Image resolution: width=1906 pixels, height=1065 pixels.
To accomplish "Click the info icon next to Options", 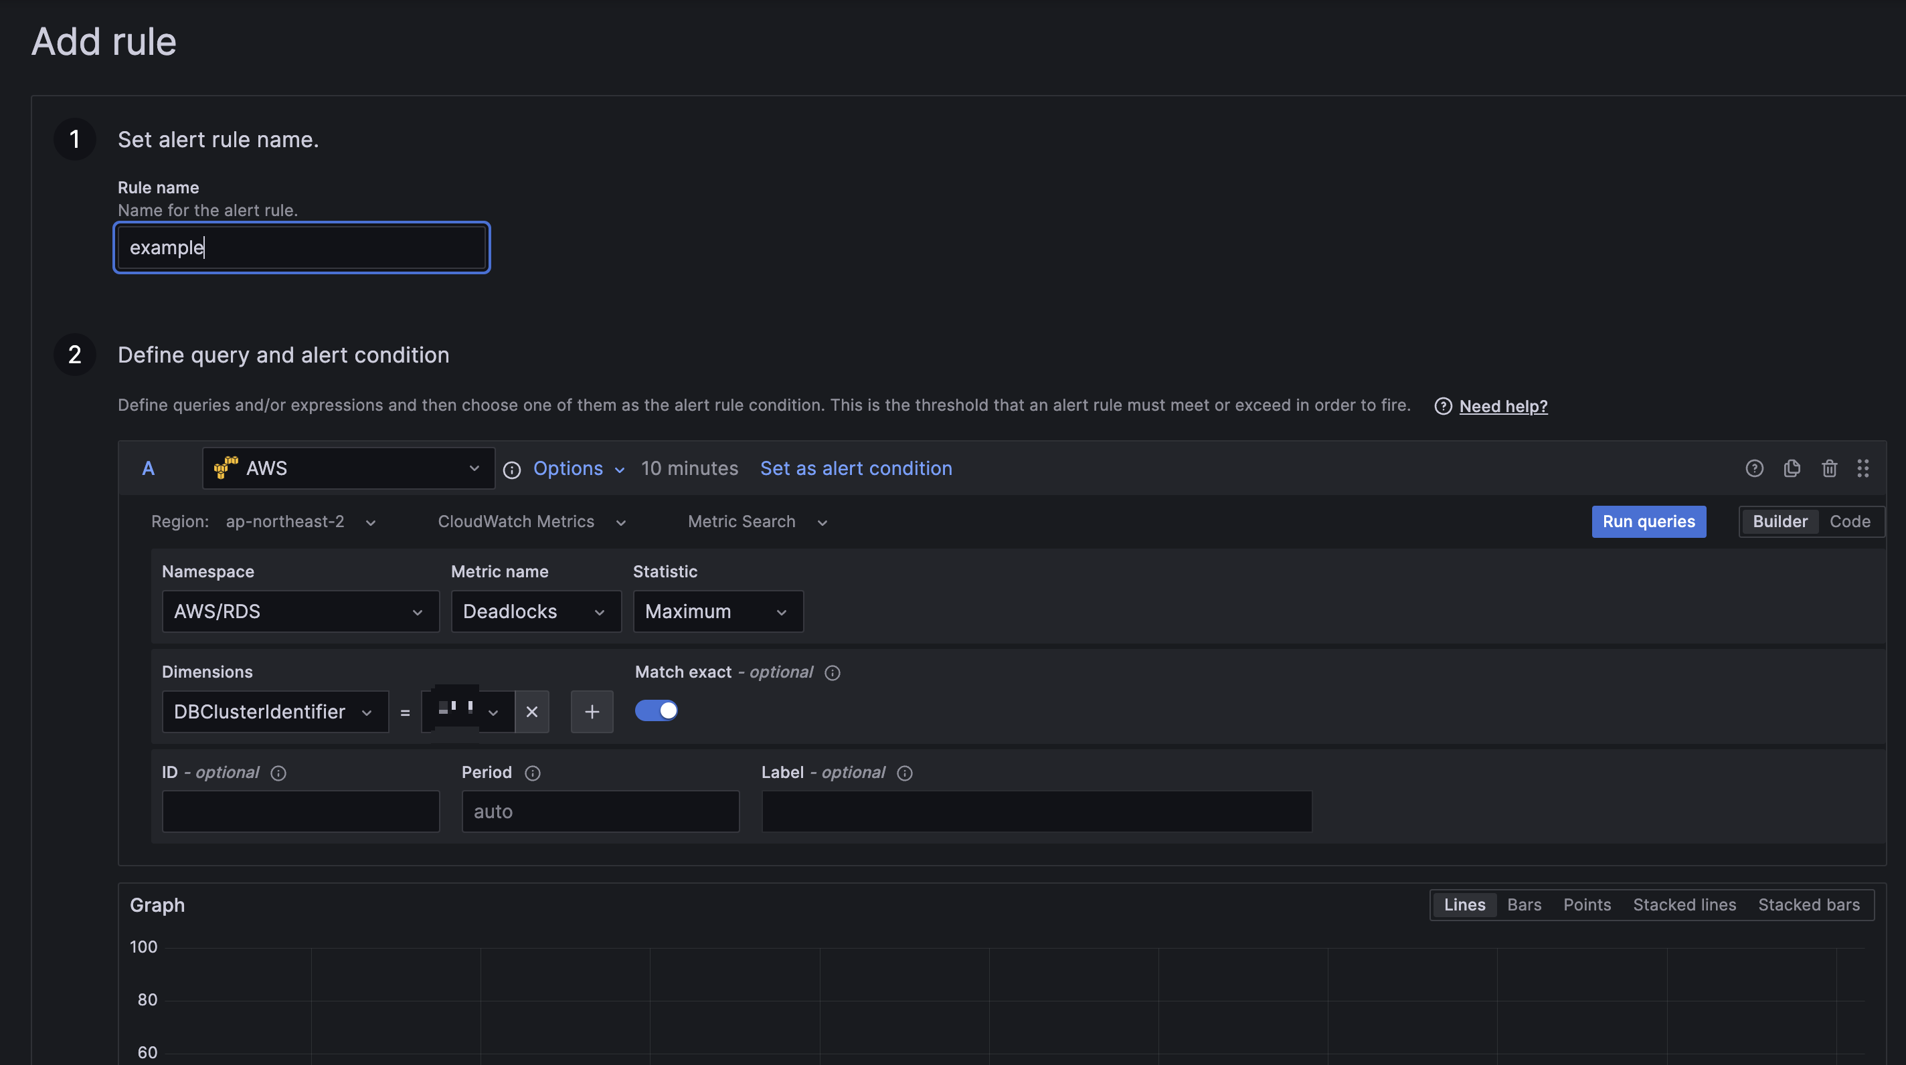I will [x=512, y=470].
